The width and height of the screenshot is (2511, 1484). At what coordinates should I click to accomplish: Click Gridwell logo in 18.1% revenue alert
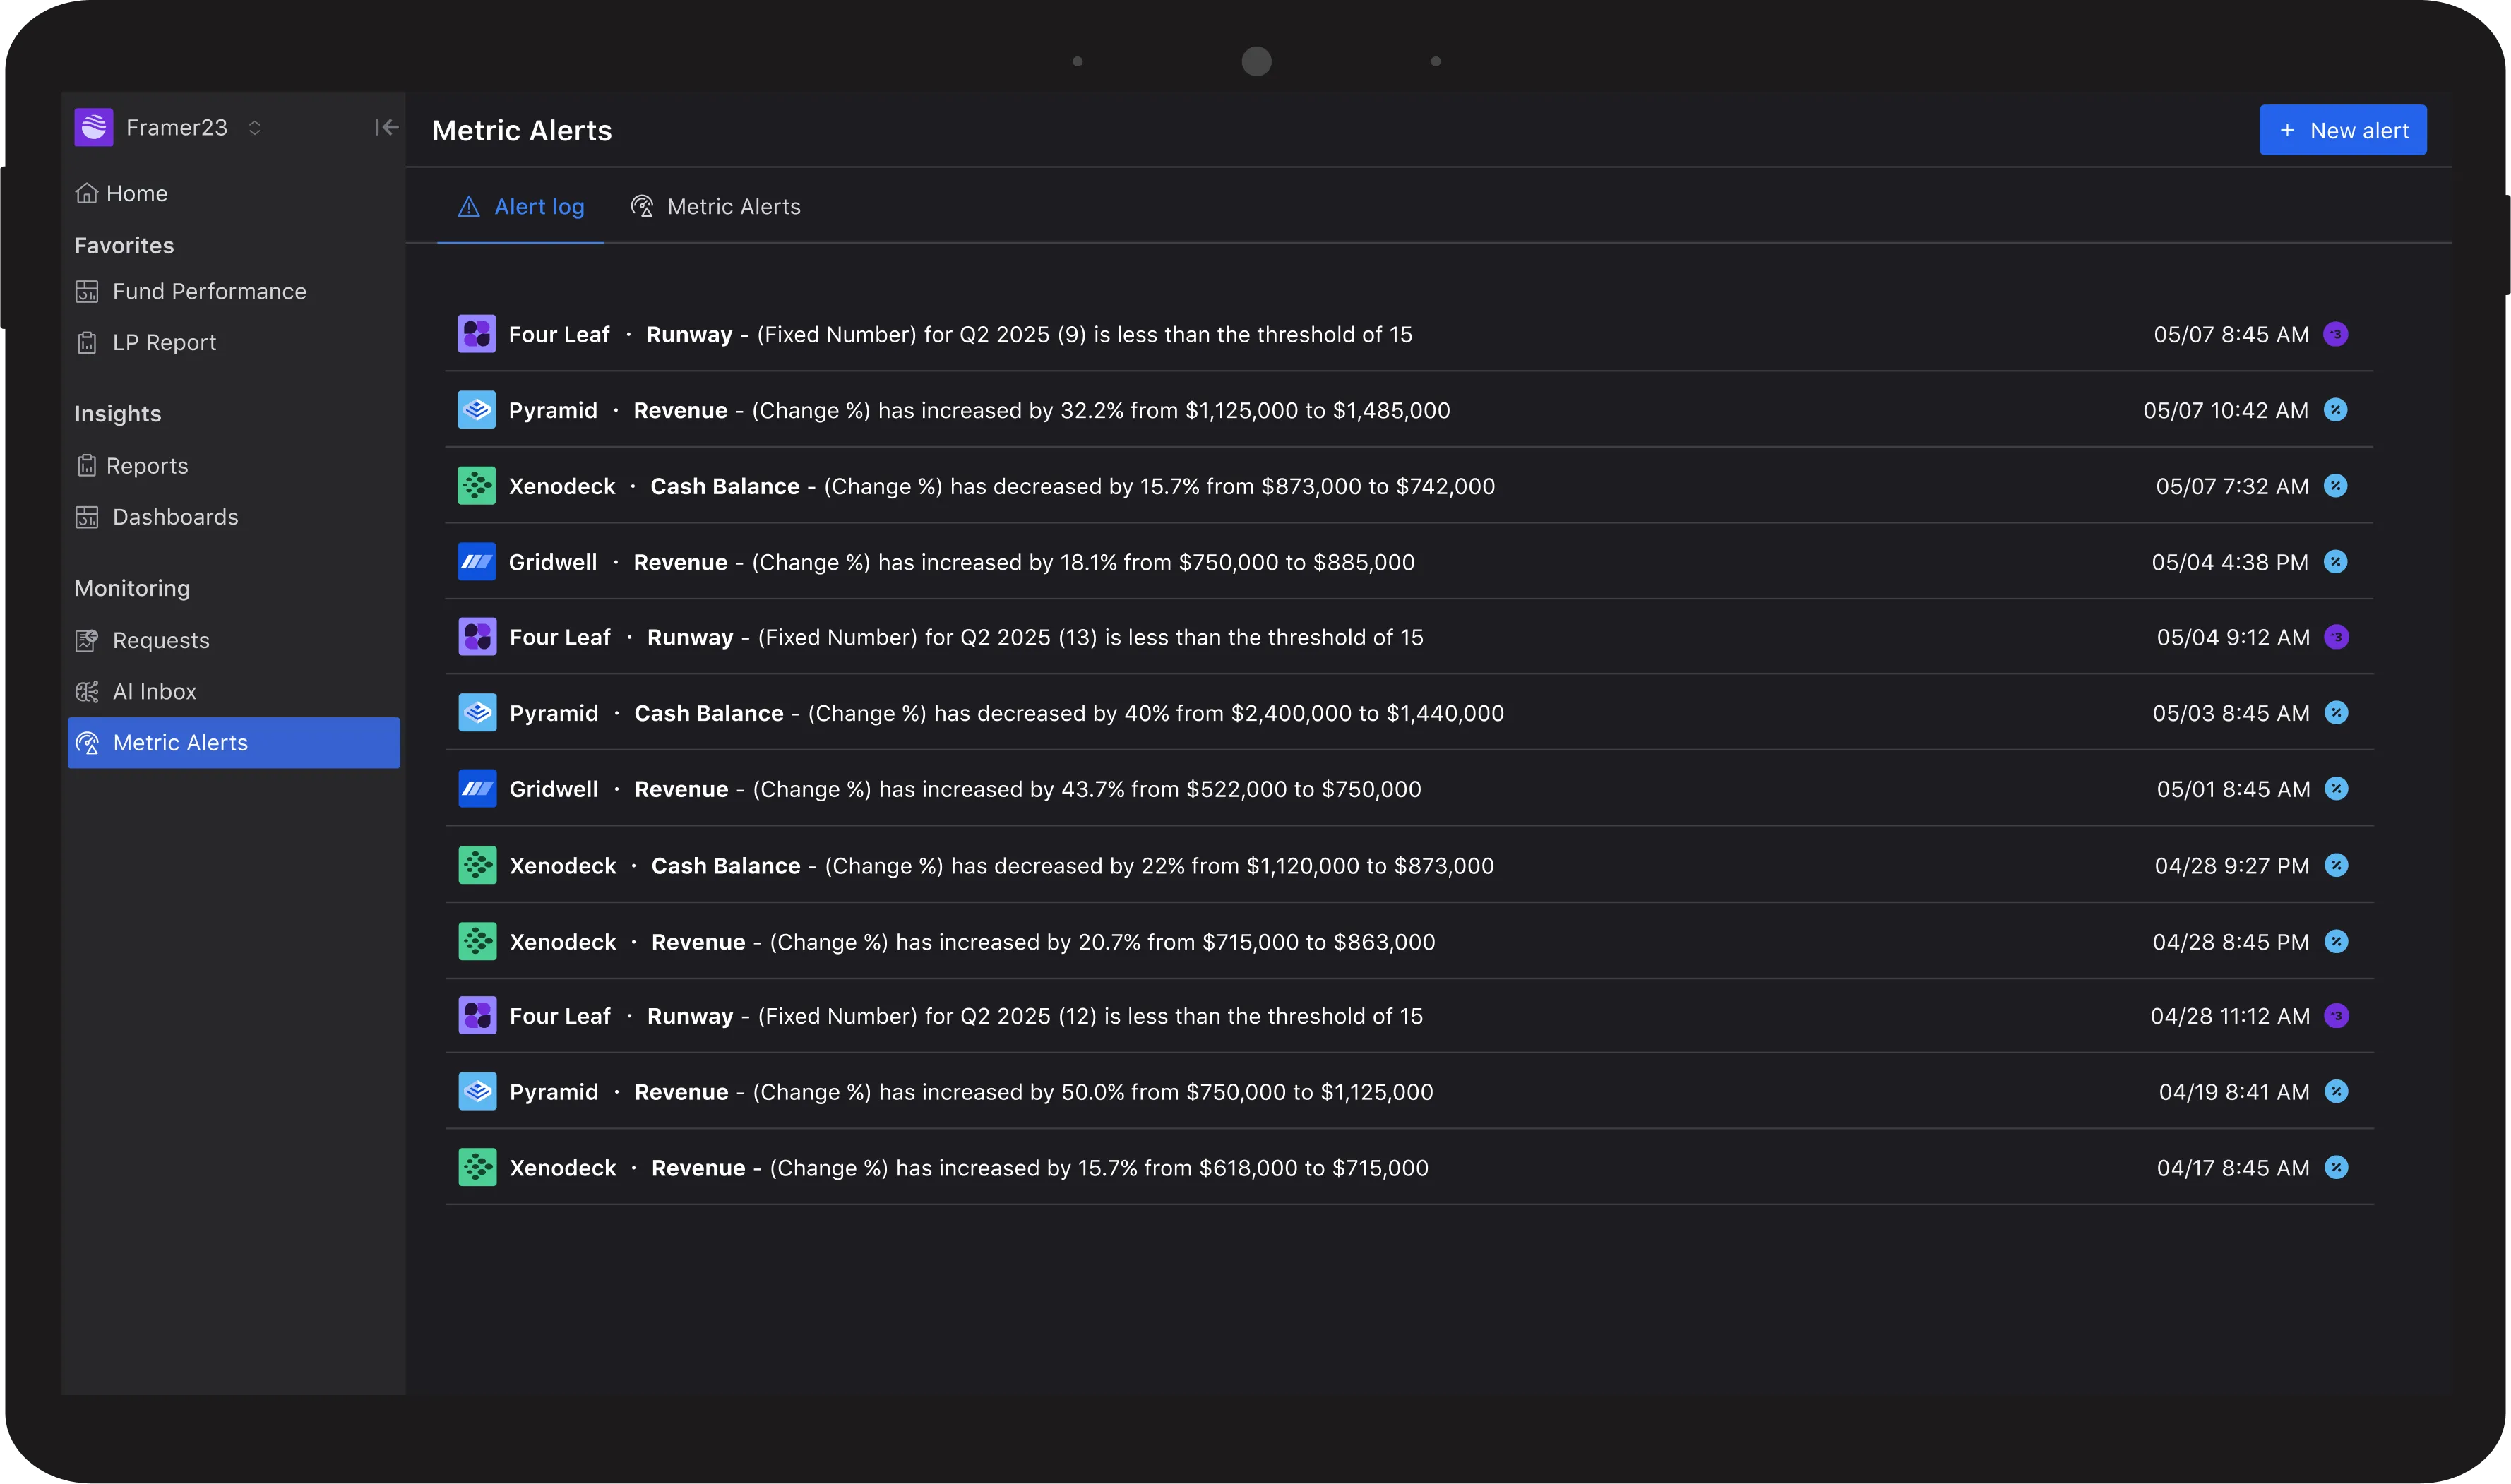point(476,562)
